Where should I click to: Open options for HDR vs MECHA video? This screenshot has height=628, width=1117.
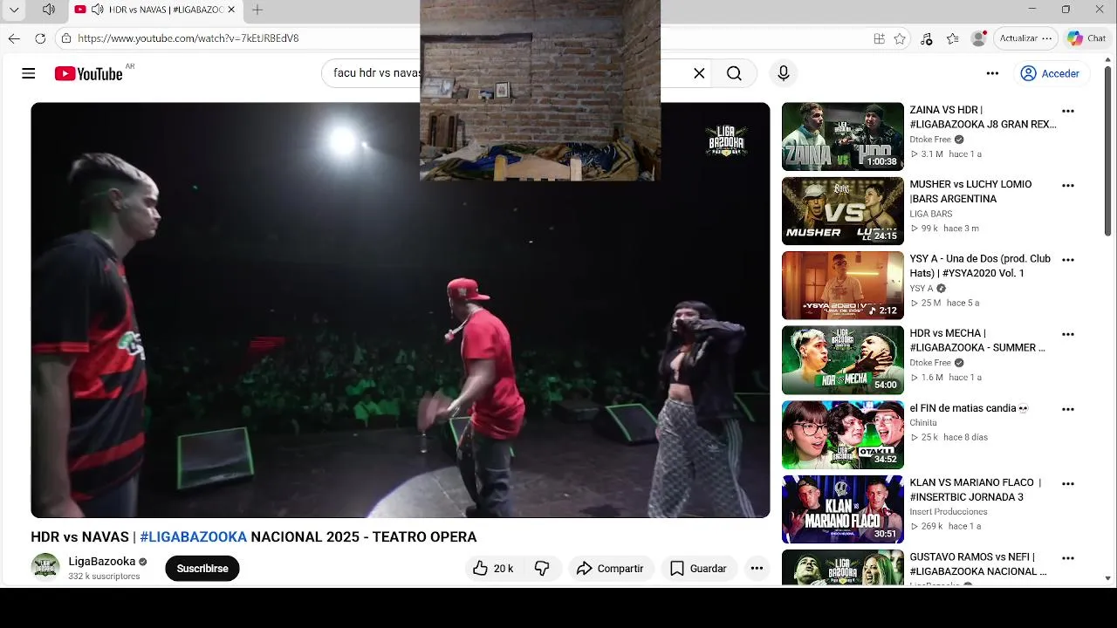(x=1067, y=335)
